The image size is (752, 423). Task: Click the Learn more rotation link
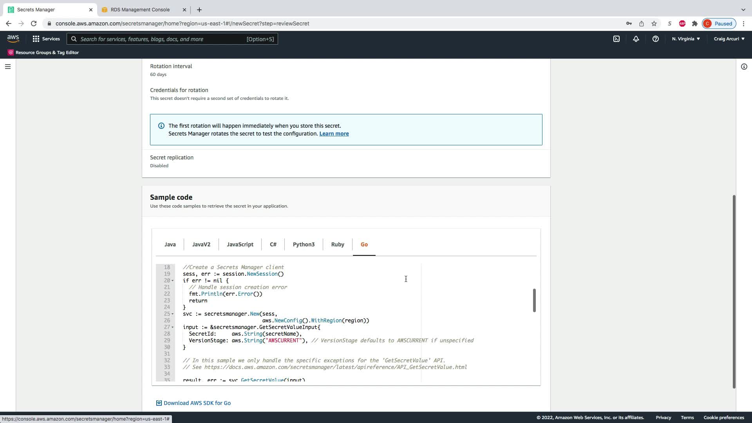(x=334, y=134)
